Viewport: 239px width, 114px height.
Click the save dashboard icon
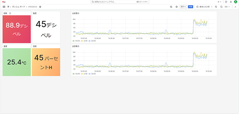click(x=171, y=7)
